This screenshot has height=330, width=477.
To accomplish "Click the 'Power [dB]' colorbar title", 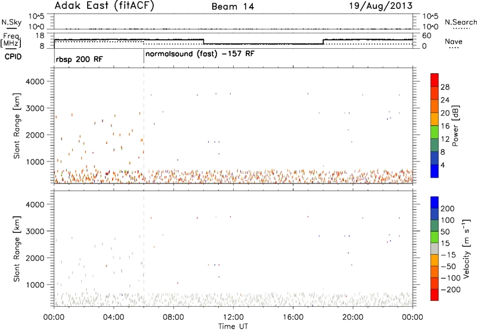I will [455, 126].
